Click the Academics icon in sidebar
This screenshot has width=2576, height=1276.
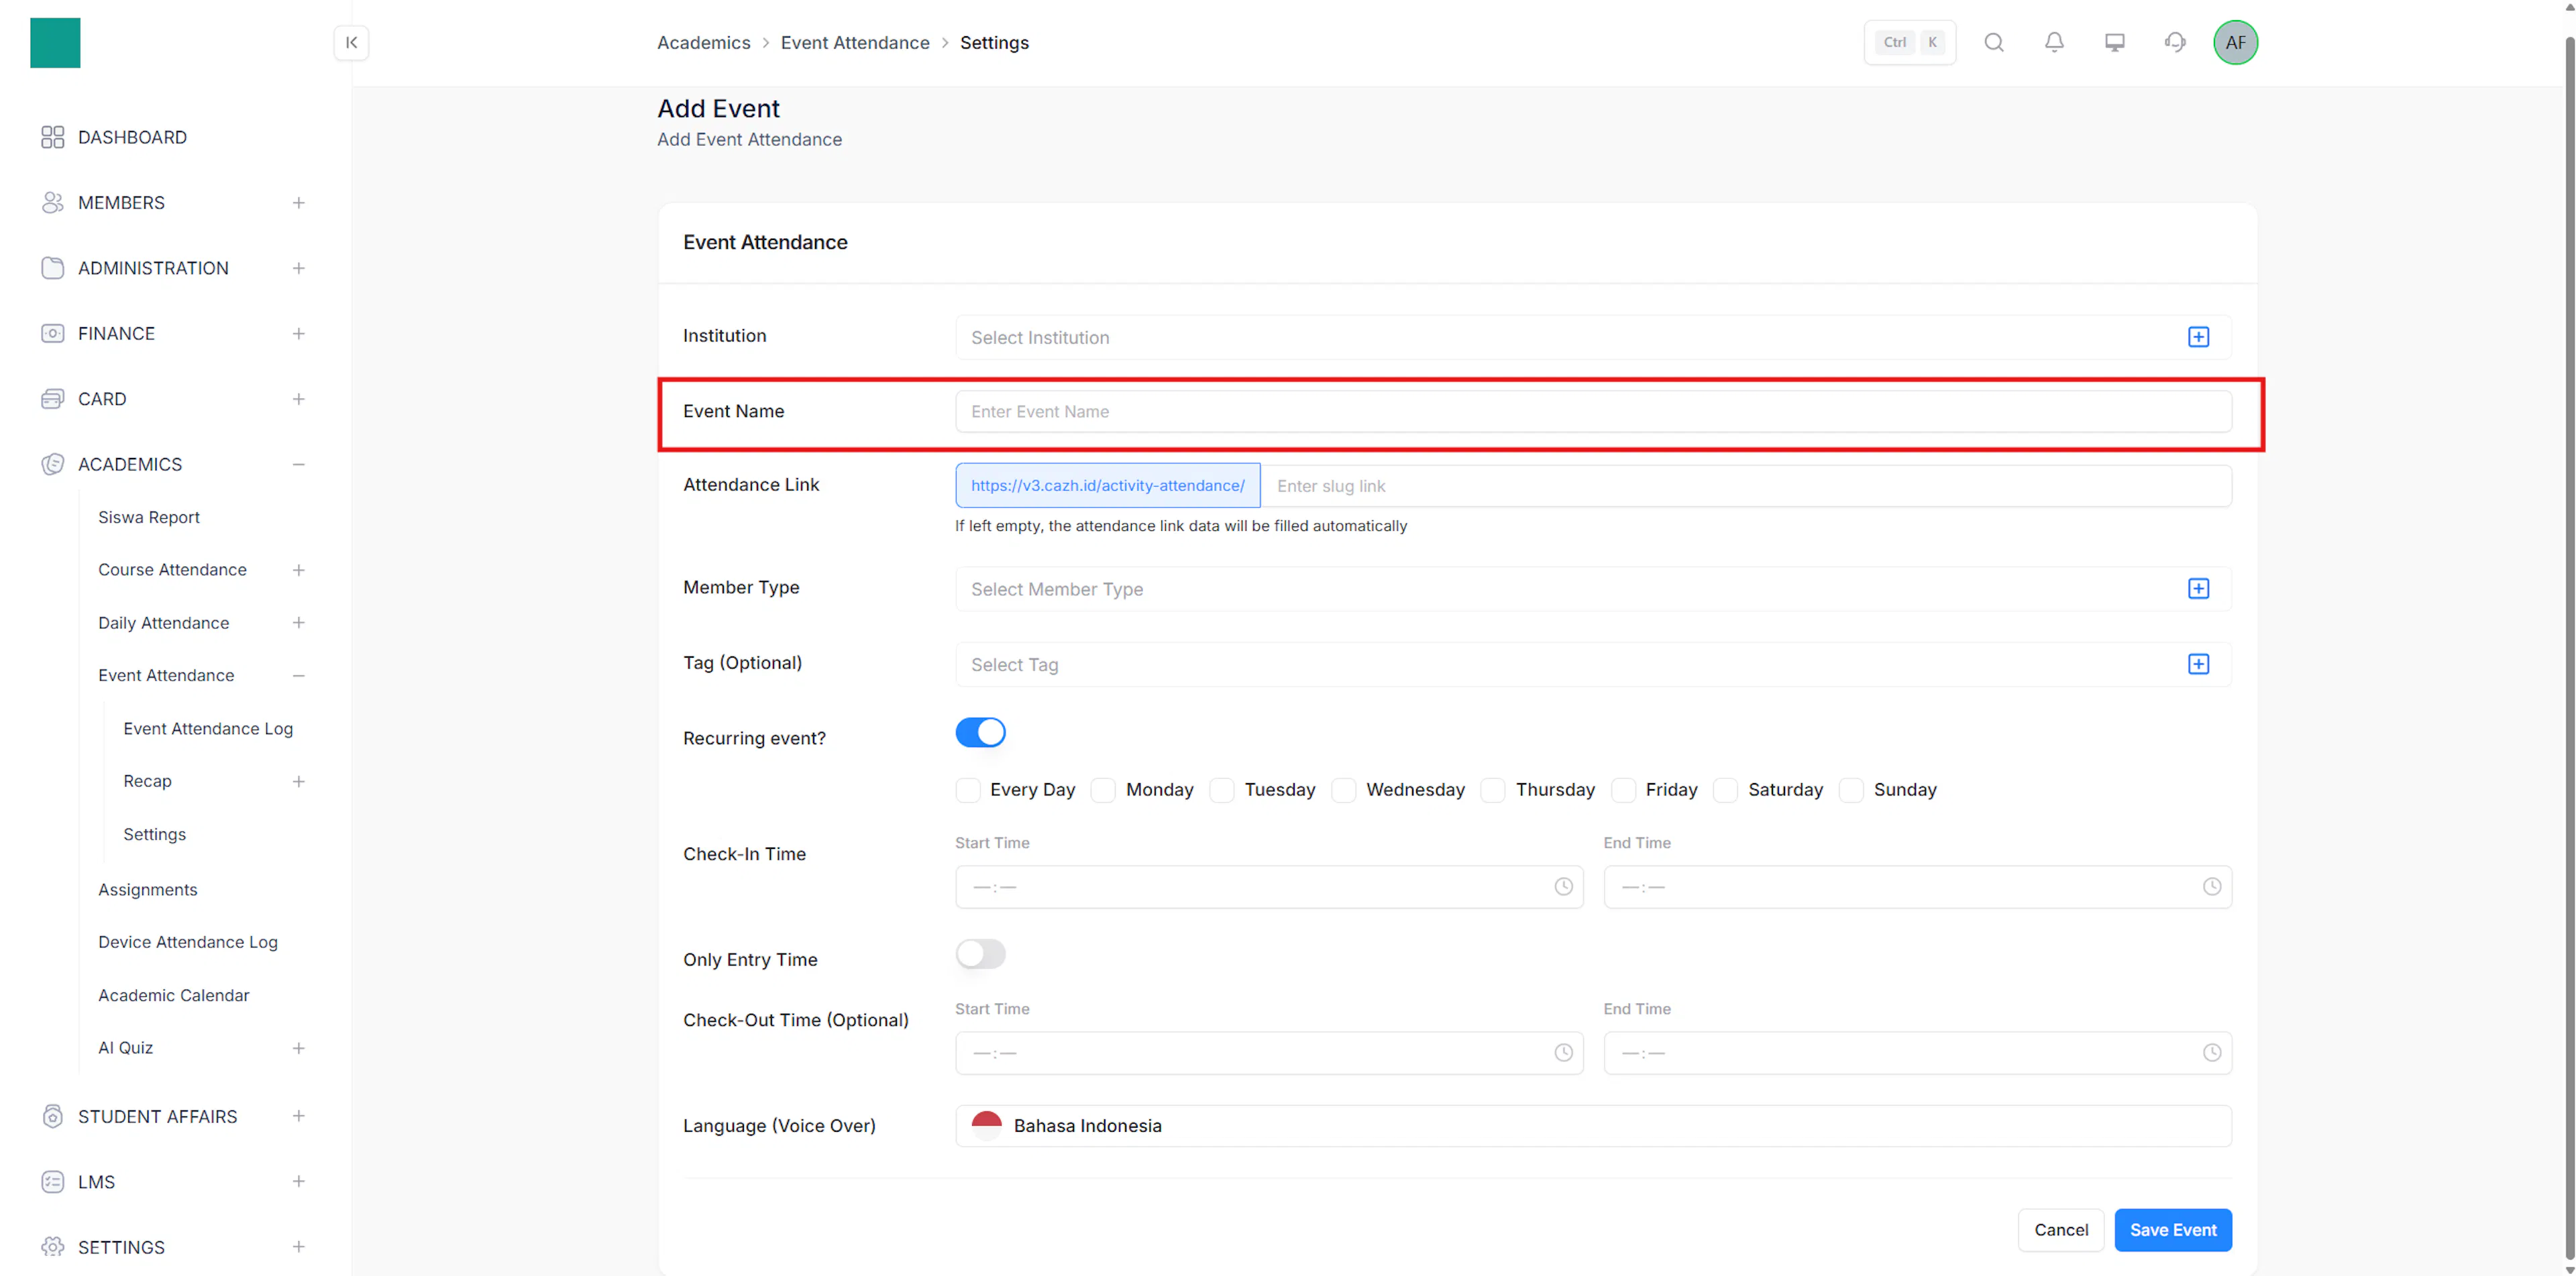53,465
